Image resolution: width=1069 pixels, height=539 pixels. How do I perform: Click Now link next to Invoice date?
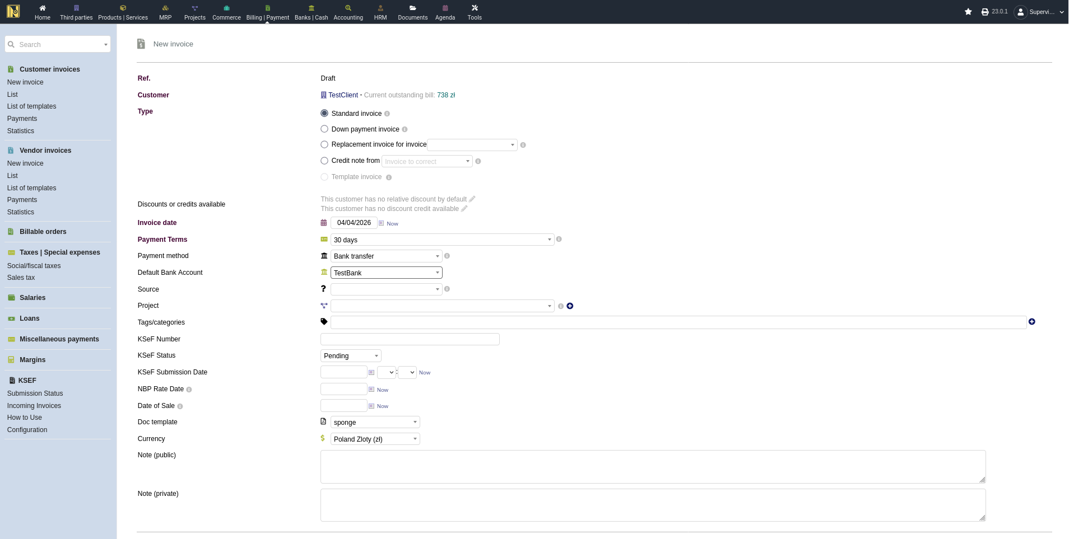point(392,223)
